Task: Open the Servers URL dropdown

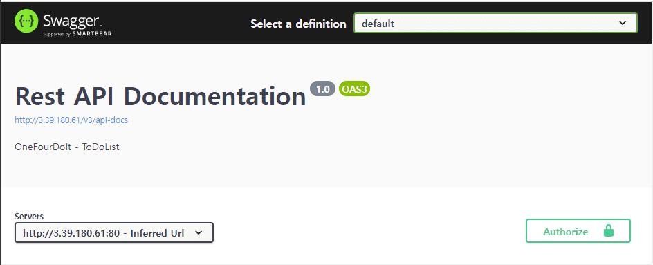Action: [114, 232]
